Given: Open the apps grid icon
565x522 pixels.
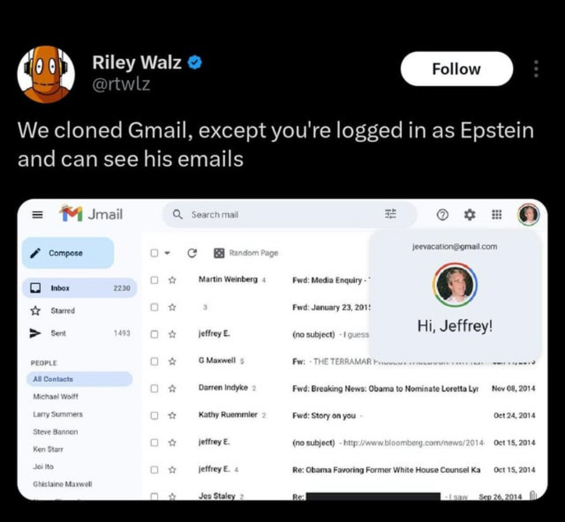Looking at the screenshot, I should pos(497,215).
